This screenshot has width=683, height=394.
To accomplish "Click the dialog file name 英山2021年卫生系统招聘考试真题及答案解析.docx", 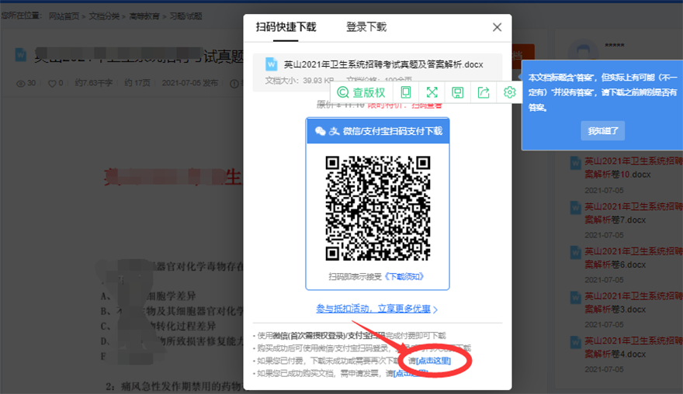I will pos(383,64).
